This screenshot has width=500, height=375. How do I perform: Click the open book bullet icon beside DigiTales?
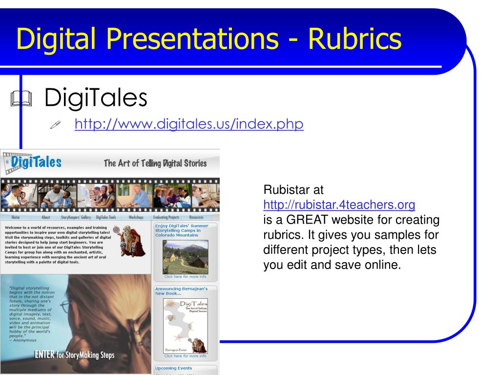click(x=21, y=98)
